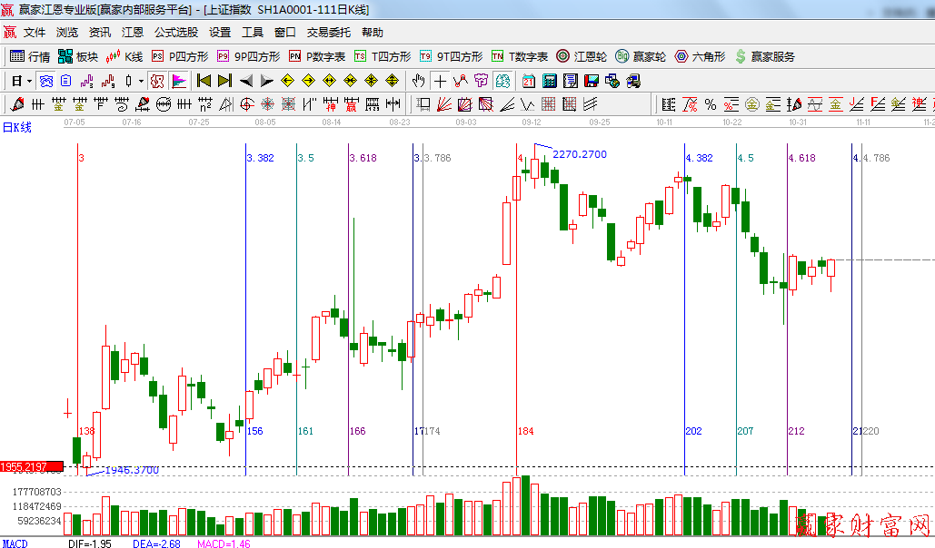
Task: Open the calculator tool icon
Action: pos(549,81)
